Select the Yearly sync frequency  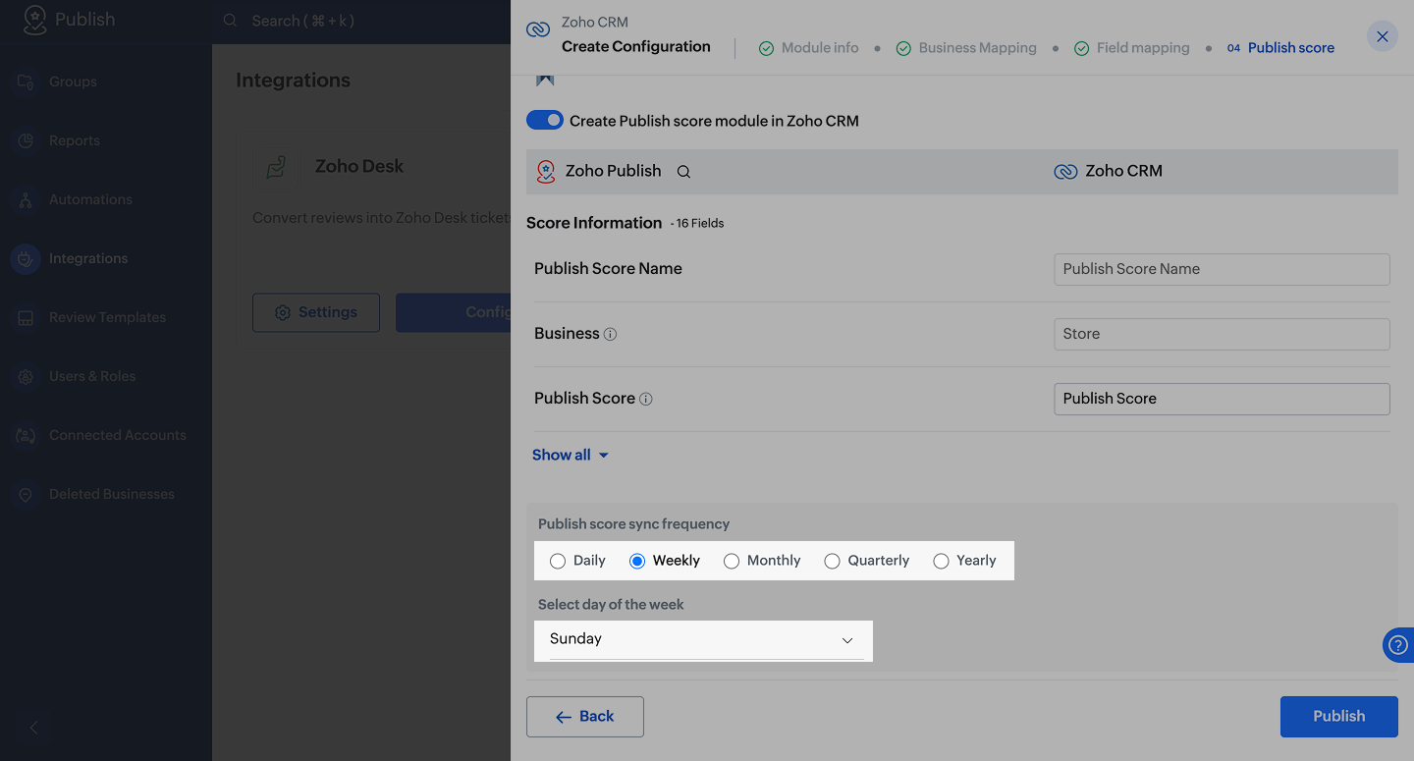[941, 561]
